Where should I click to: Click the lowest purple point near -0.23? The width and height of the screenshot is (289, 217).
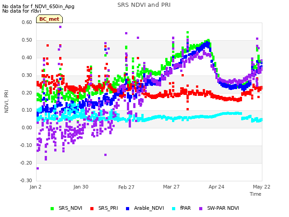[37, 168]
